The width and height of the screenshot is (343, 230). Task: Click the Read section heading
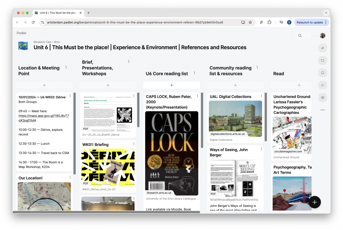click(x=278, y=74)
